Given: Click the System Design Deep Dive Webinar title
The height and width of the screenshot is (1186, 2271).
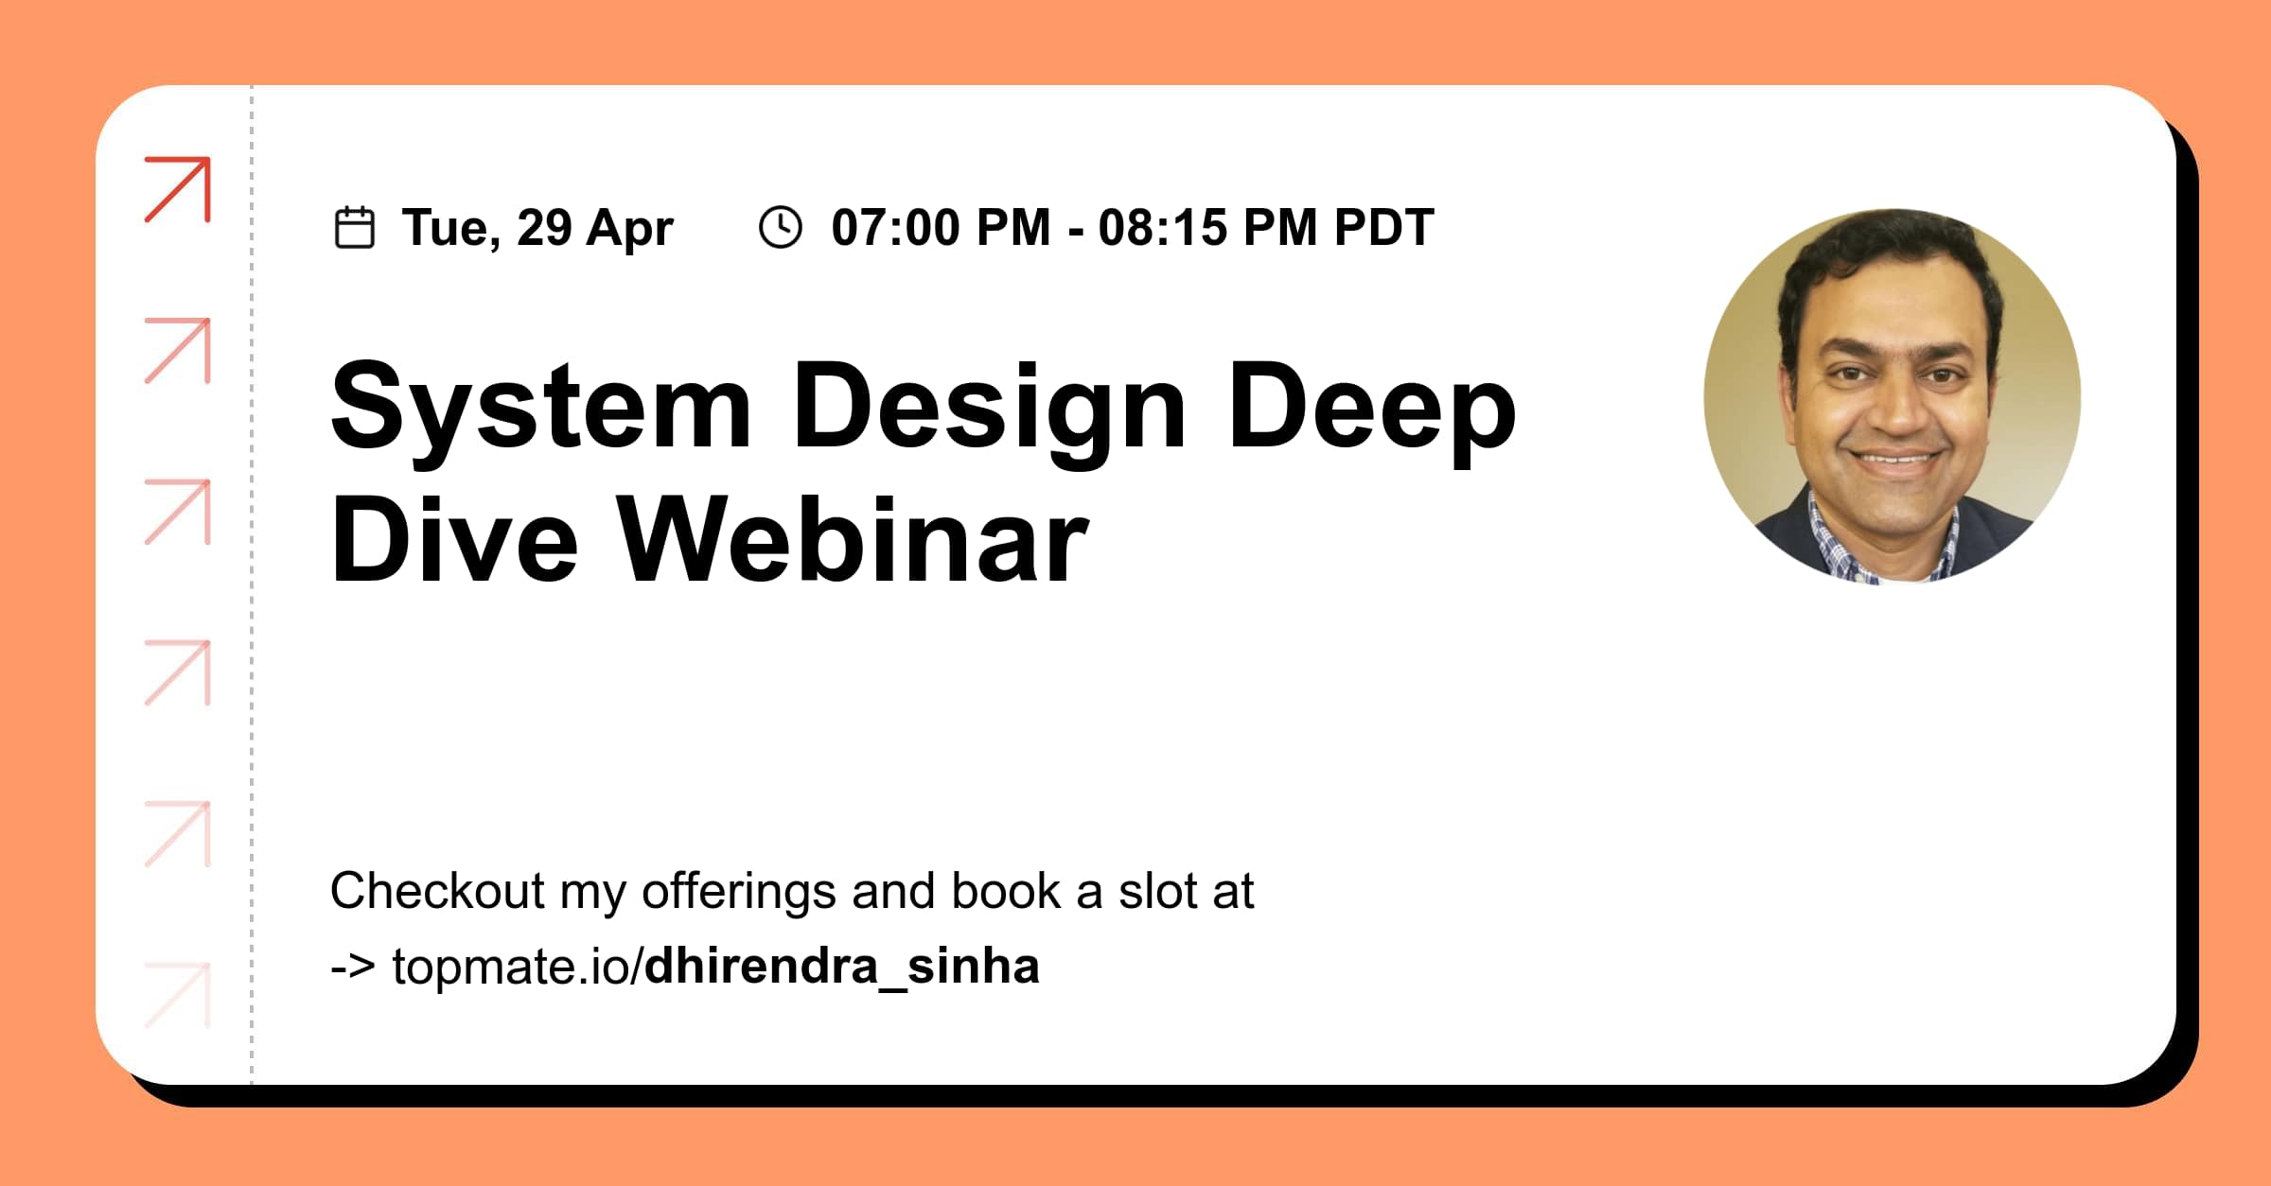Looking at the screenshot, I should [x=923, y=468].
